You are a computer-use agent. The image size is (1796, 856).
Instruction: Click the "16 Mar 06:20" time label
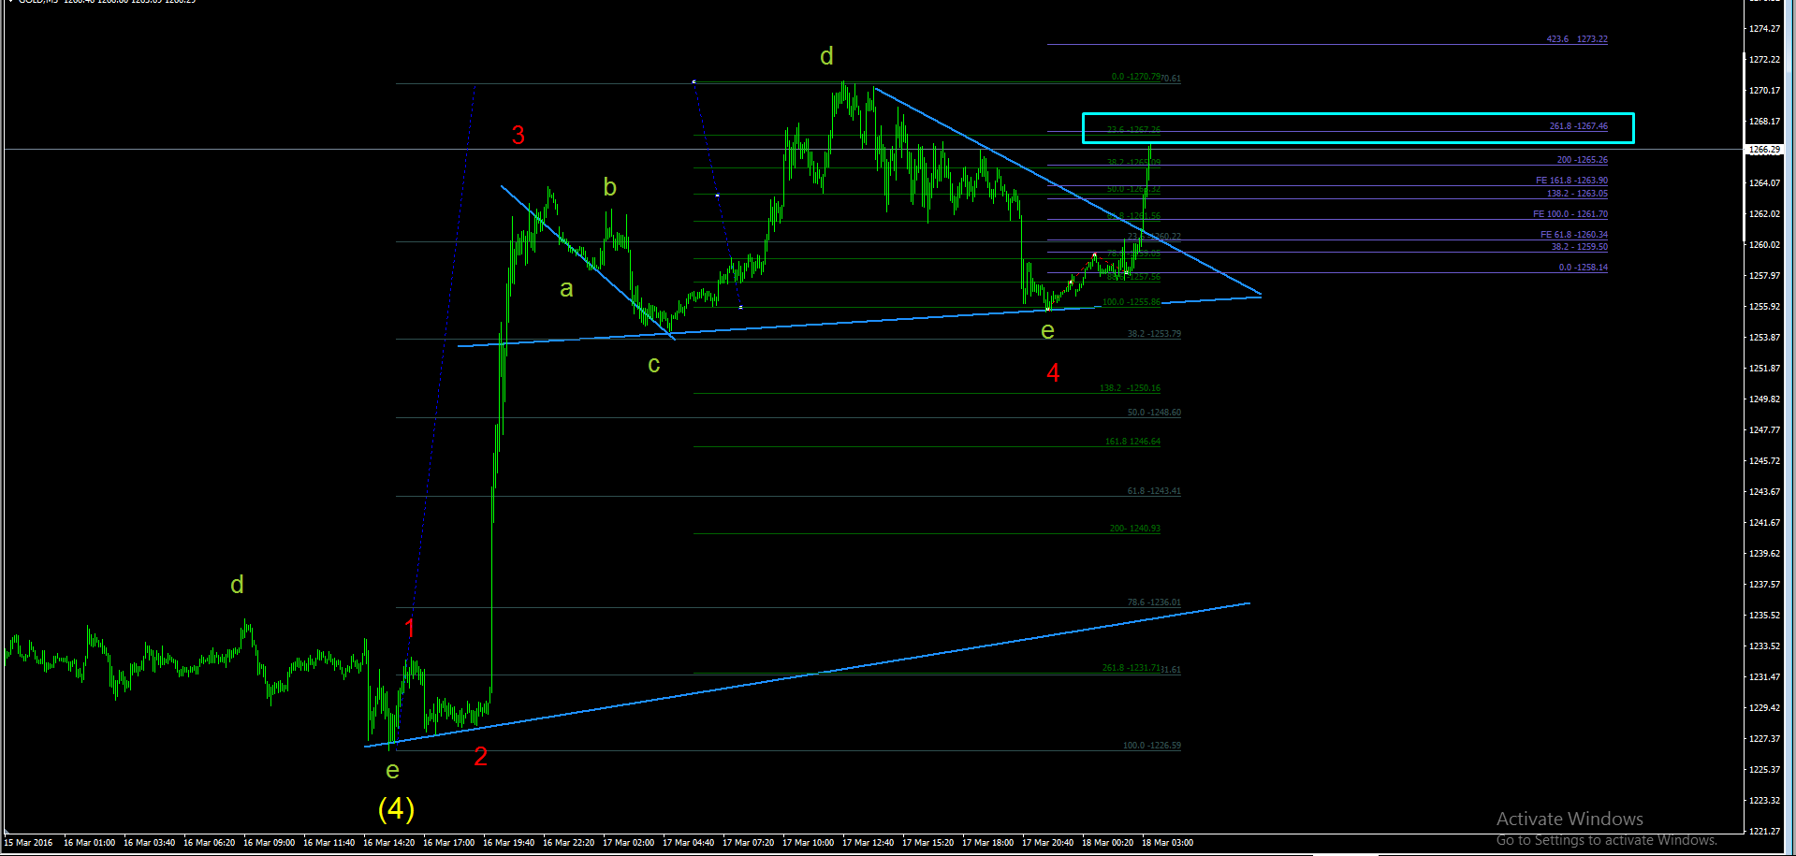[209, 843]
